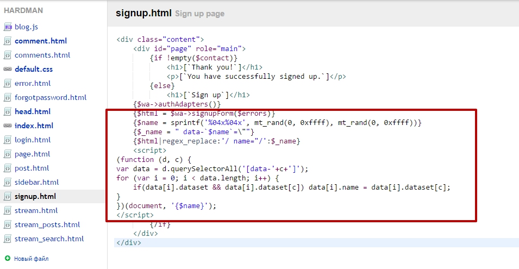Click the forgotpassword.html file icon
Image resolution: width=519 pixels, height=269 pixels.
pyautogui.click(x=8, y=98)
